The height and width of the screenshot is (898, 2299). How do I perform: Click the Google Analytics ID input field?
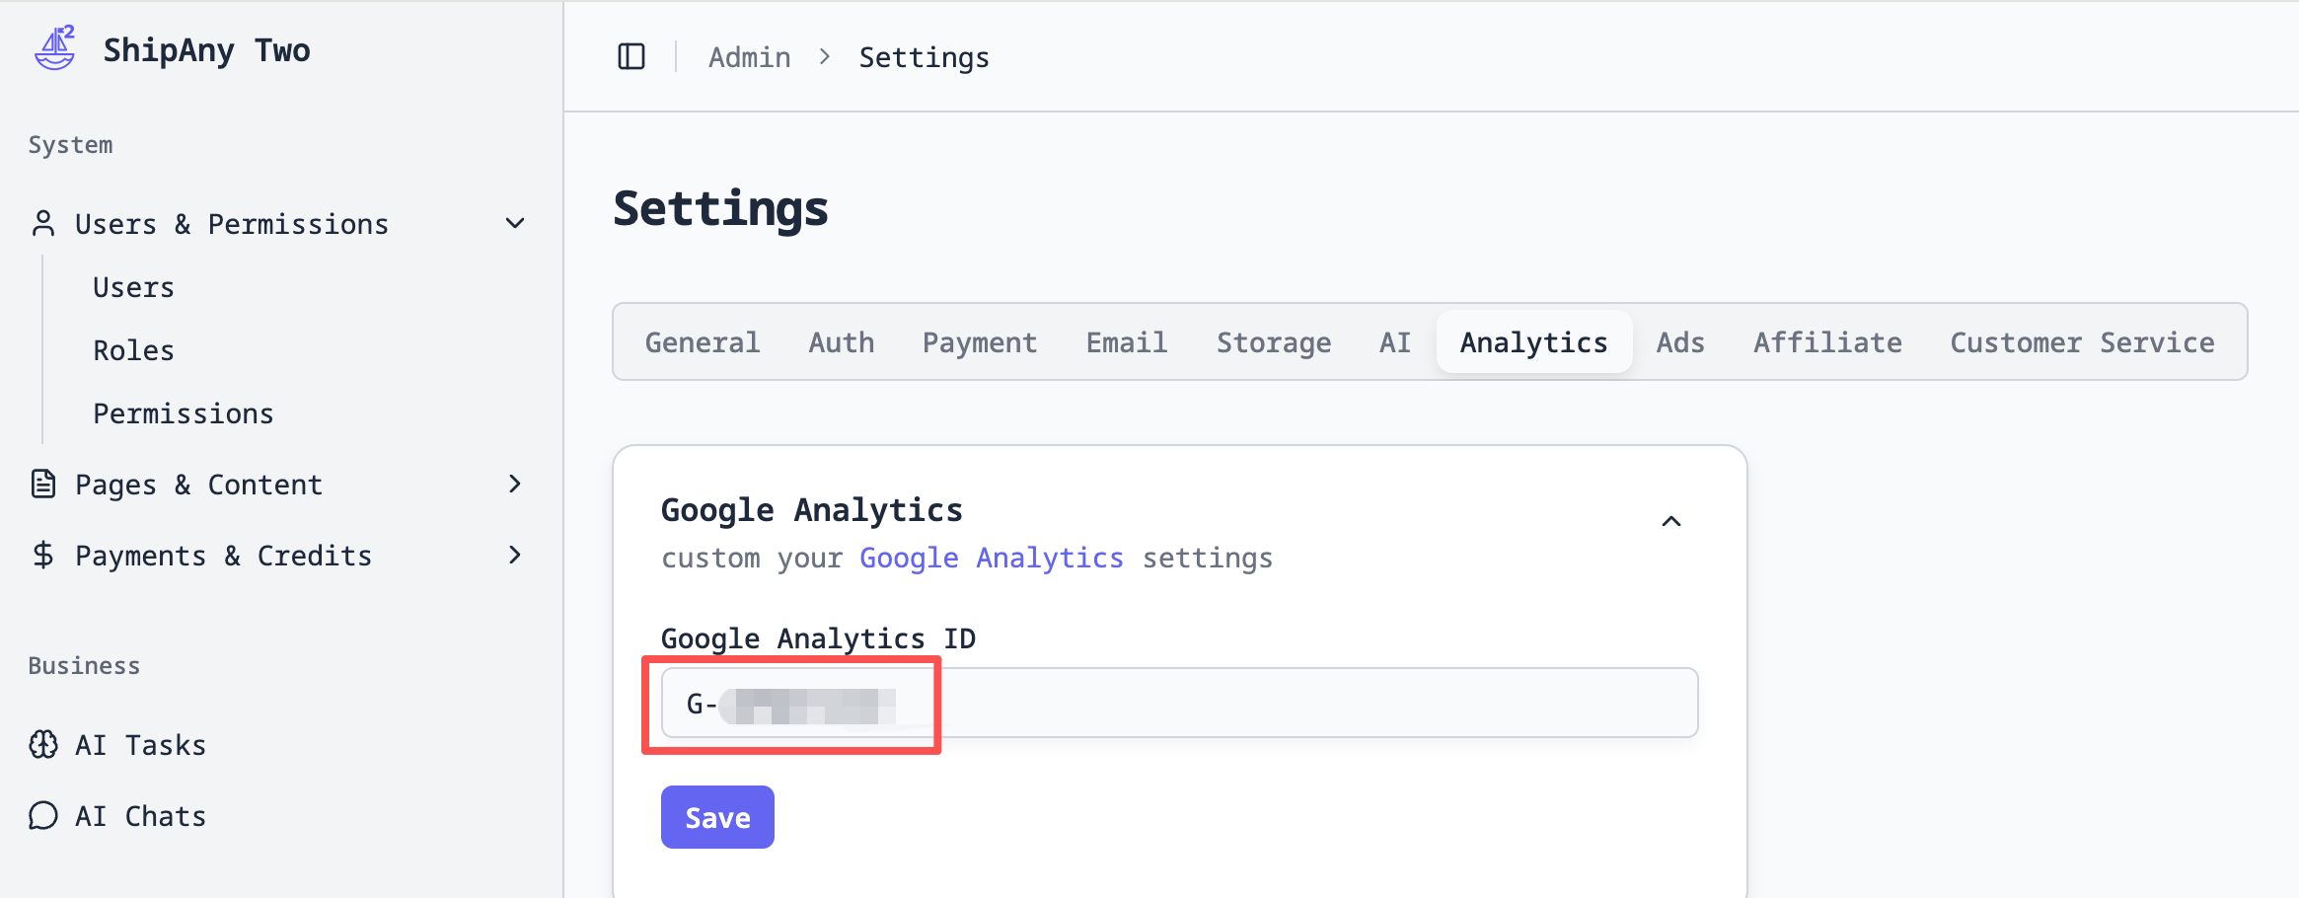pyautogui.click(x=1283, y=703)
